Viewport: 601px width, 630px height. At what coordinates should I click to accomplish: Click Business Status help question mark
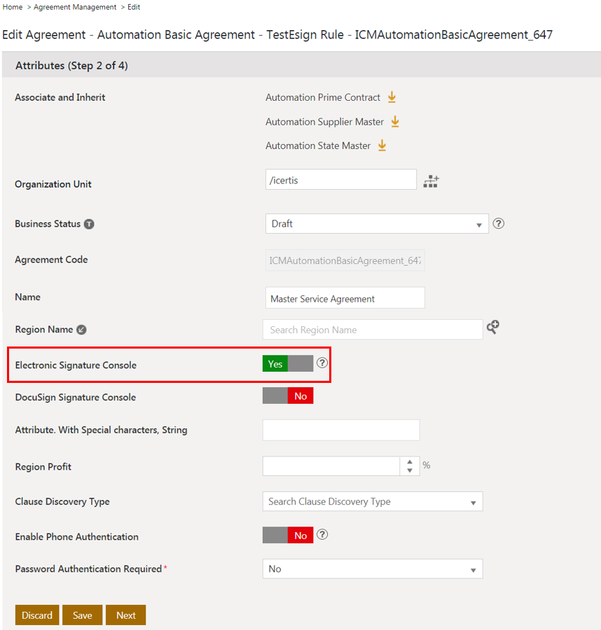tap(499, 224)
